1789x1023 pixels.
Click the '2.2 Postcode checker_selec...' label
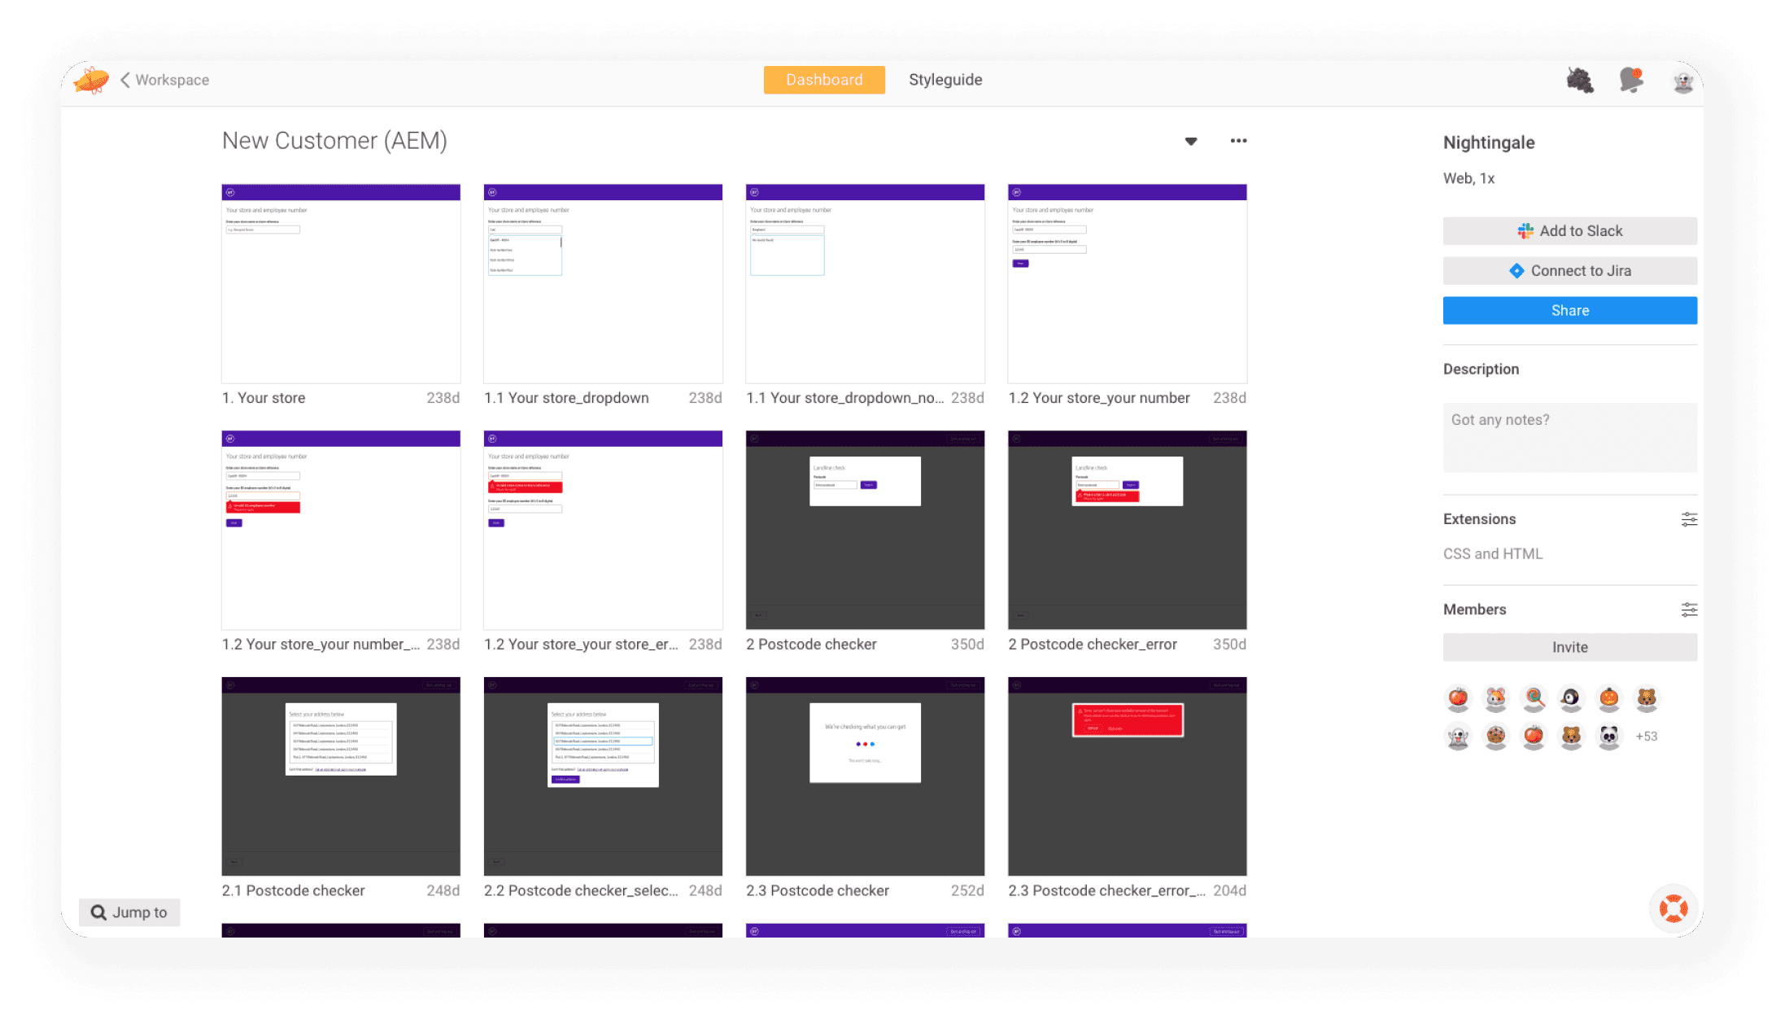point(580,890)
